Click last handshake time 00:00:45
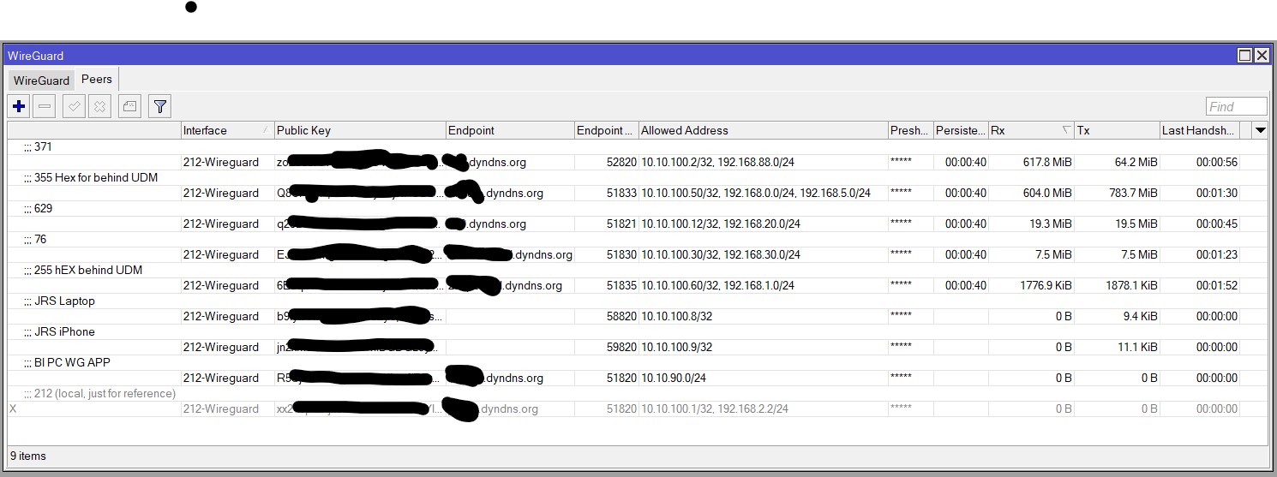The image size is (1277, 477). pos(1217,224)
